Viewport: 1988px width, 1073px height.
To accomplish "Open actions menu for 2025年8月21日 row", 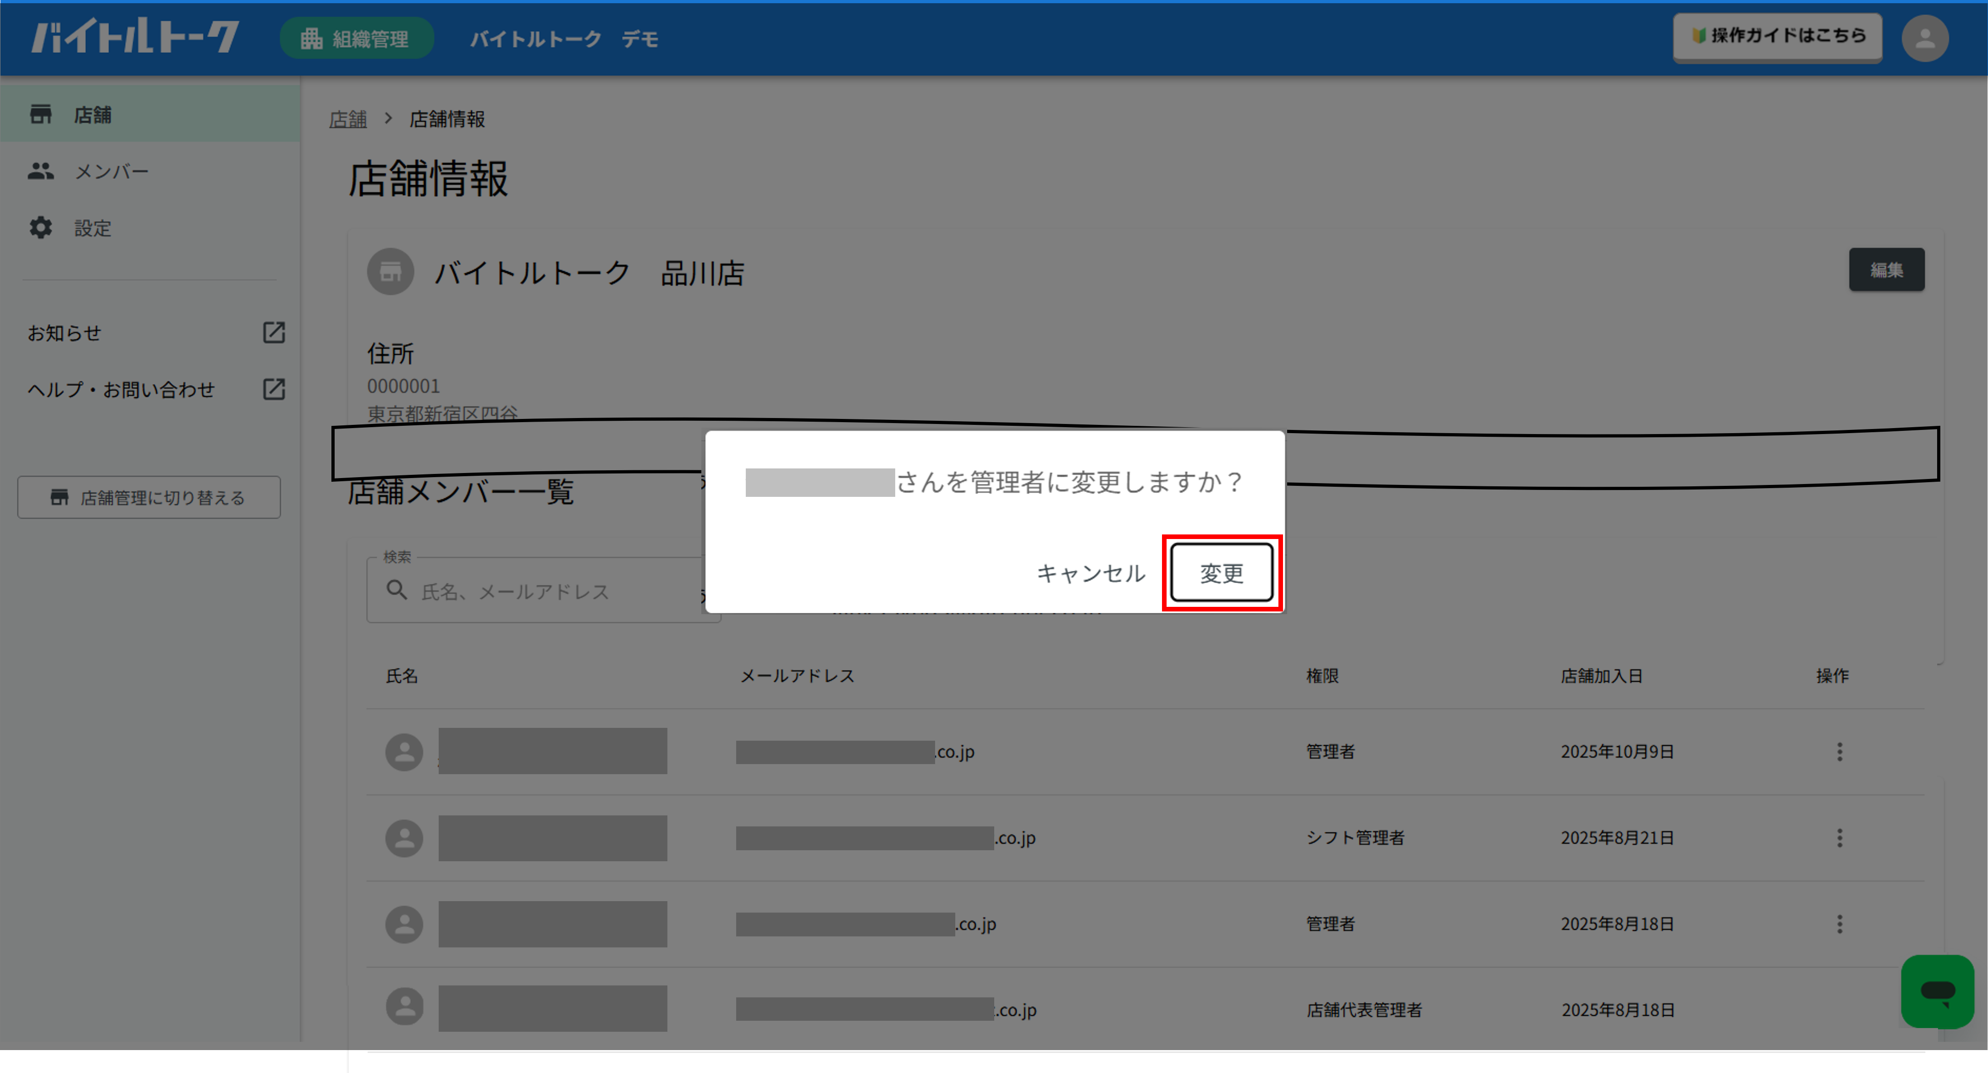I will click(1840, 838).
